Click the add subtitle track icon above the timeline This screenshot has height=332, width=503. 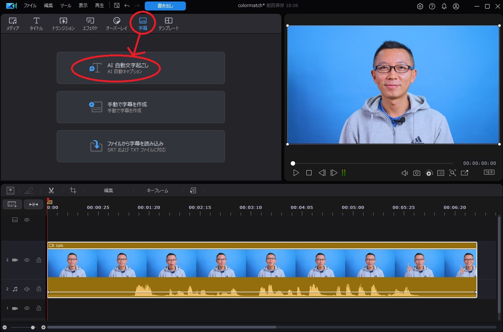click(x=12, y=204)
